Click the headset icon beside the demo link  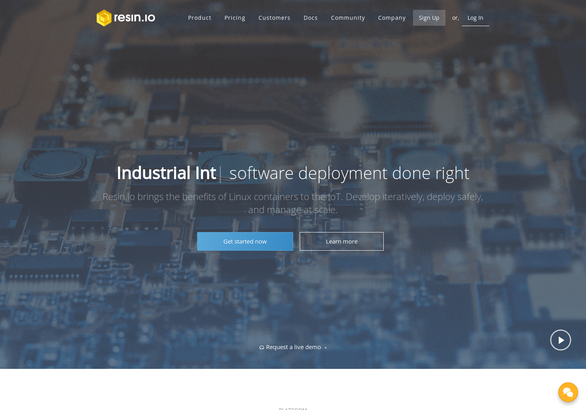[262, 347]
